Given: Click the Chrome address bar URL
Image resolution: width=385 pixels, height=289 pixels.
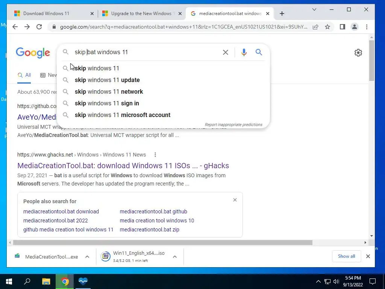Looking at the screenshot, I should [183, 27].
